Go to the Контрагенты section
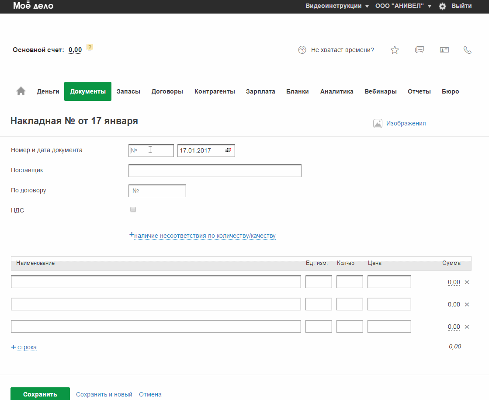This screenshot has height=400, width=489. pos(215,91)
